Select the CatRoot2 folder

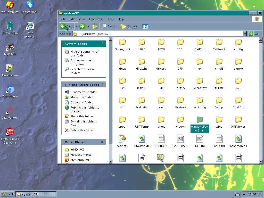pyautogui.click(x=219, y=45)
